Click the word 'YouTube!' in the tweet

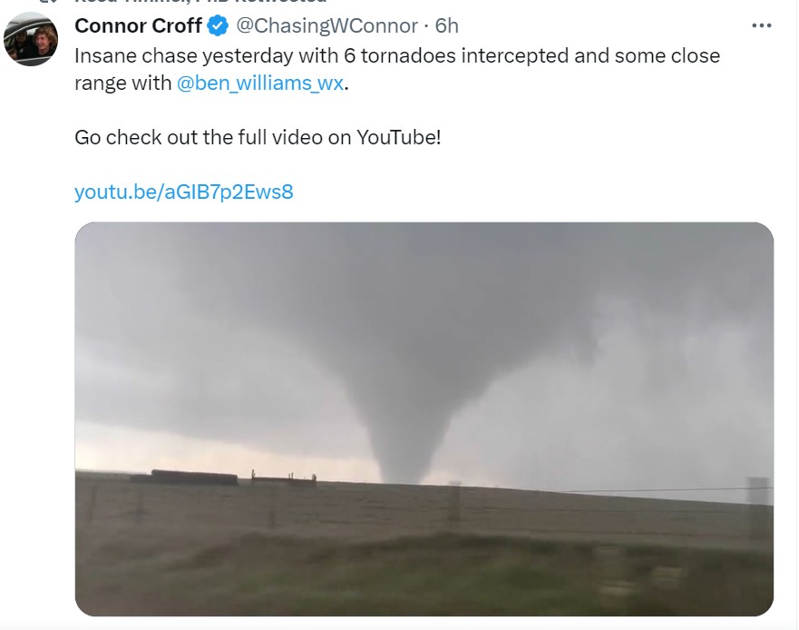[x=398, y=137]
